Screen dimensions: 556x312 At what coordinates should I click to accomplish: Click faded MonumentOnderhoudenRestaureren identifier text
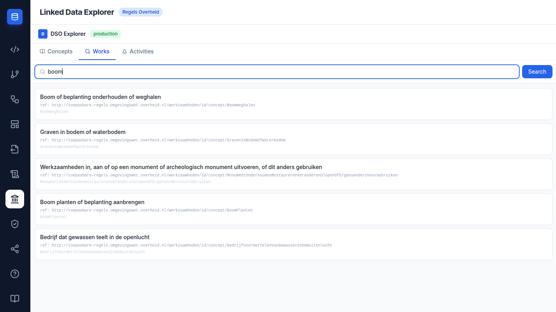125,182
